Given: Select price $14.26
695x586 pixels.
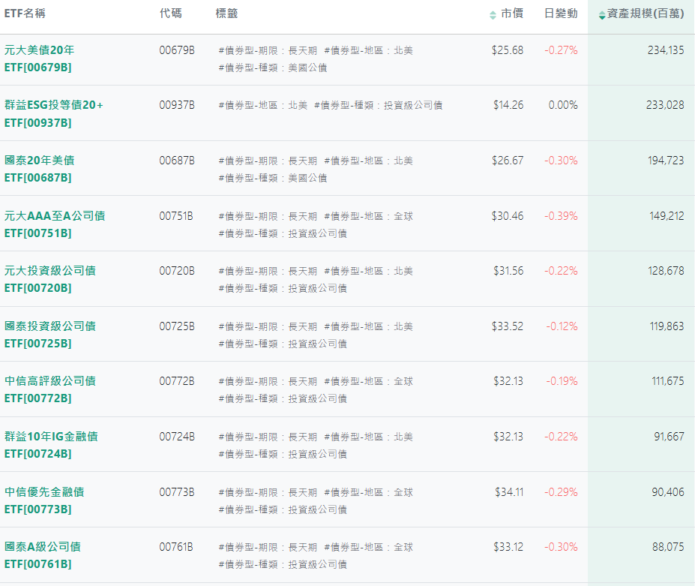Looking at the screenshot, I should pyautogui.click(x=508, y=105).
